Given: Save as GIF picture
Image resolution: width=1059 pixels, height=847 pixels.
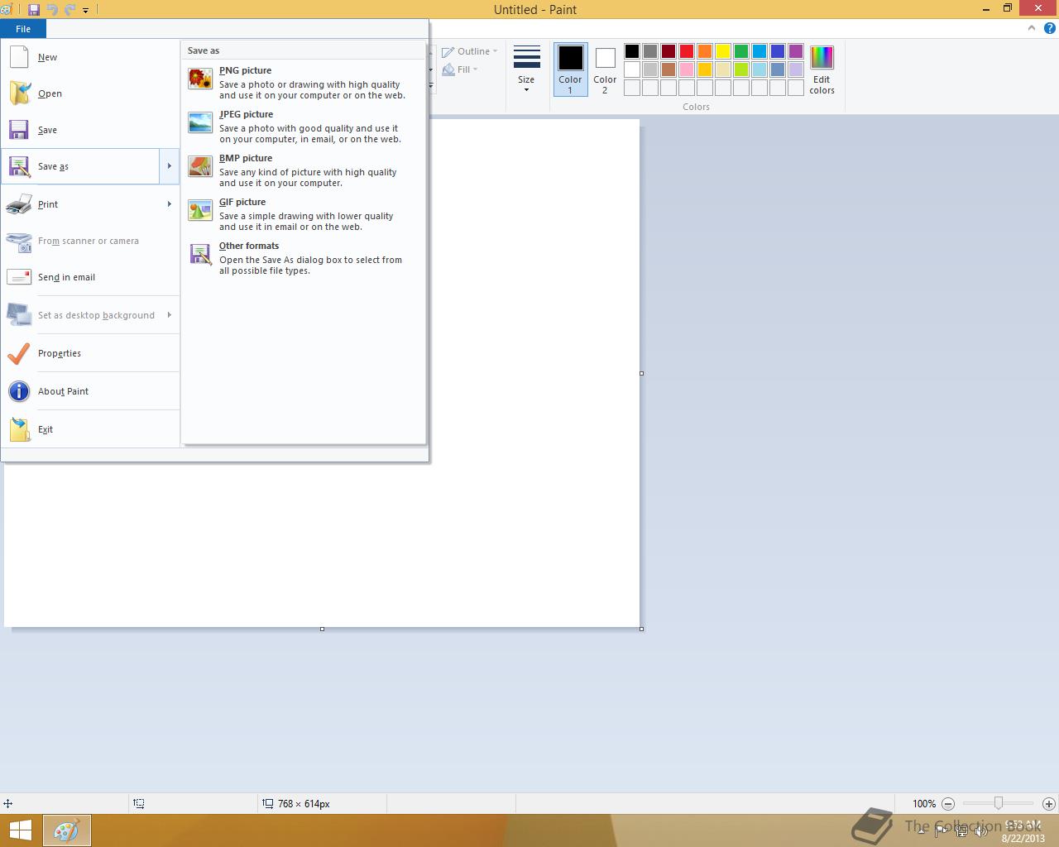Looking at the screenshot, I should pyautogui.click(x=303, y=213).
